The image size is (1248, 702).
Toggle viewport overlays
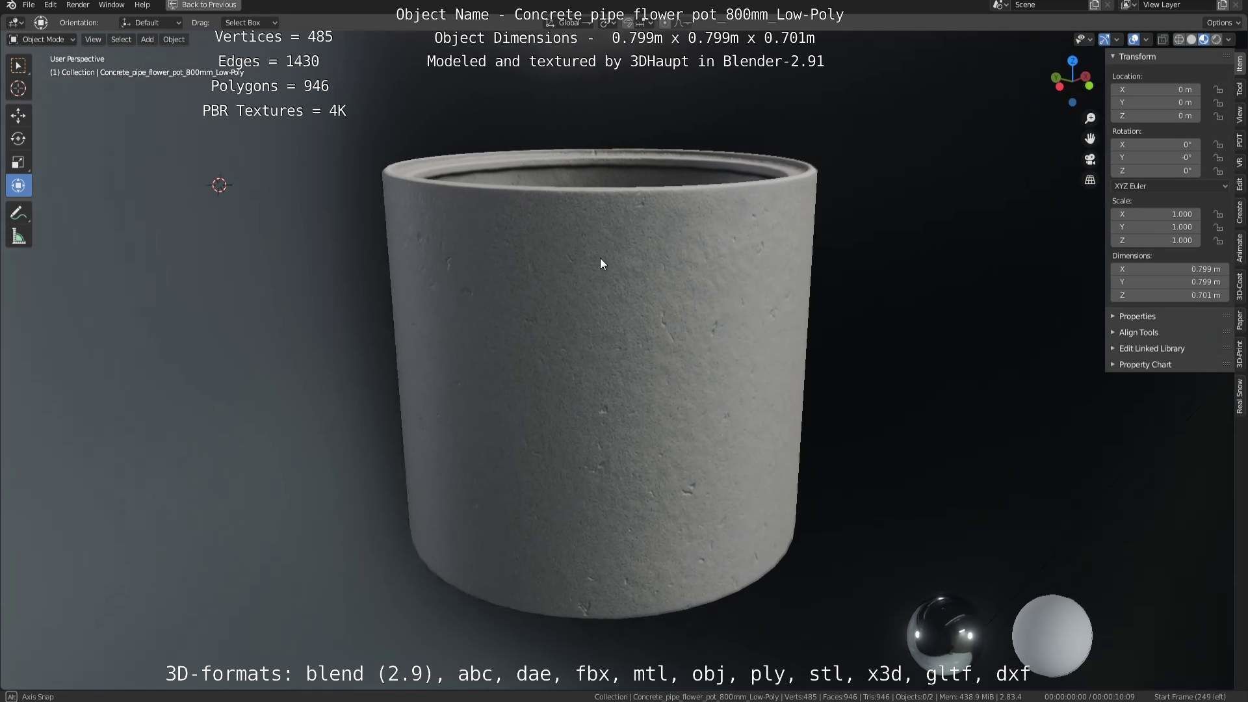[1134, 40]
